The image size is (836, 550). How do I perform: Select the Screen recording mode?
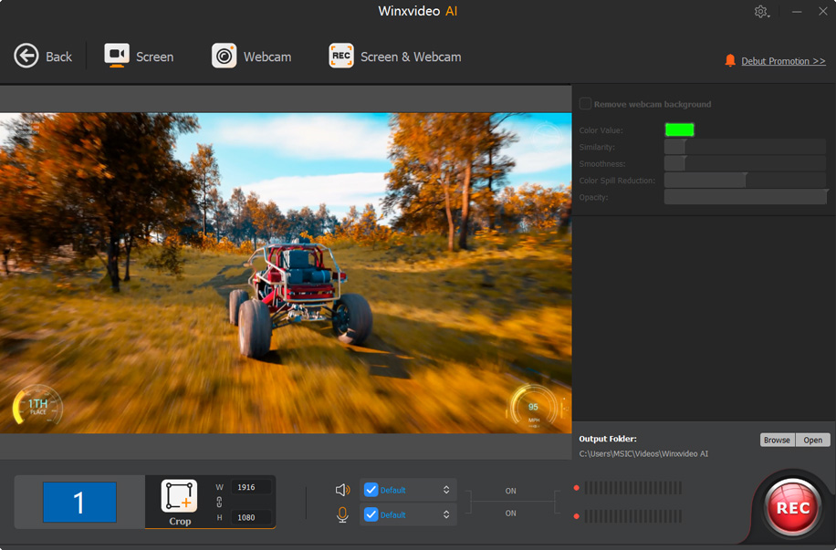139,56
